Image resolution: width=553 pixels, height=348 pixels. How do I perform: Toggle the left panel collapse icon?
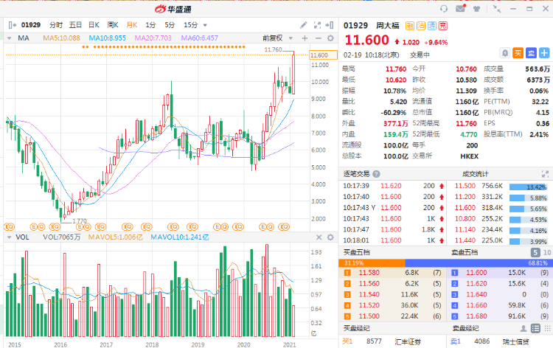11,24
